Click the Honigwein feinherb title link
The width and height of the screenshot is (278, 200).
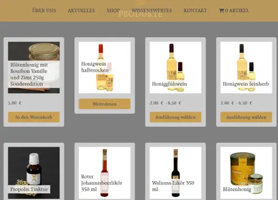[x=246, y=84]
